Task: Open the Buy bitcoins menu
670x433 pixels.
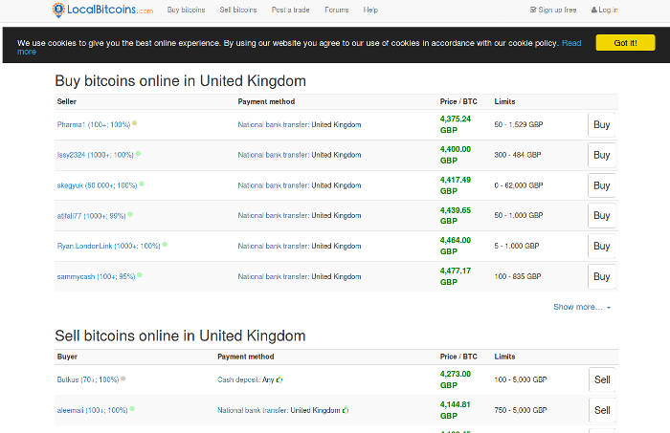Action: click(186, 10)
